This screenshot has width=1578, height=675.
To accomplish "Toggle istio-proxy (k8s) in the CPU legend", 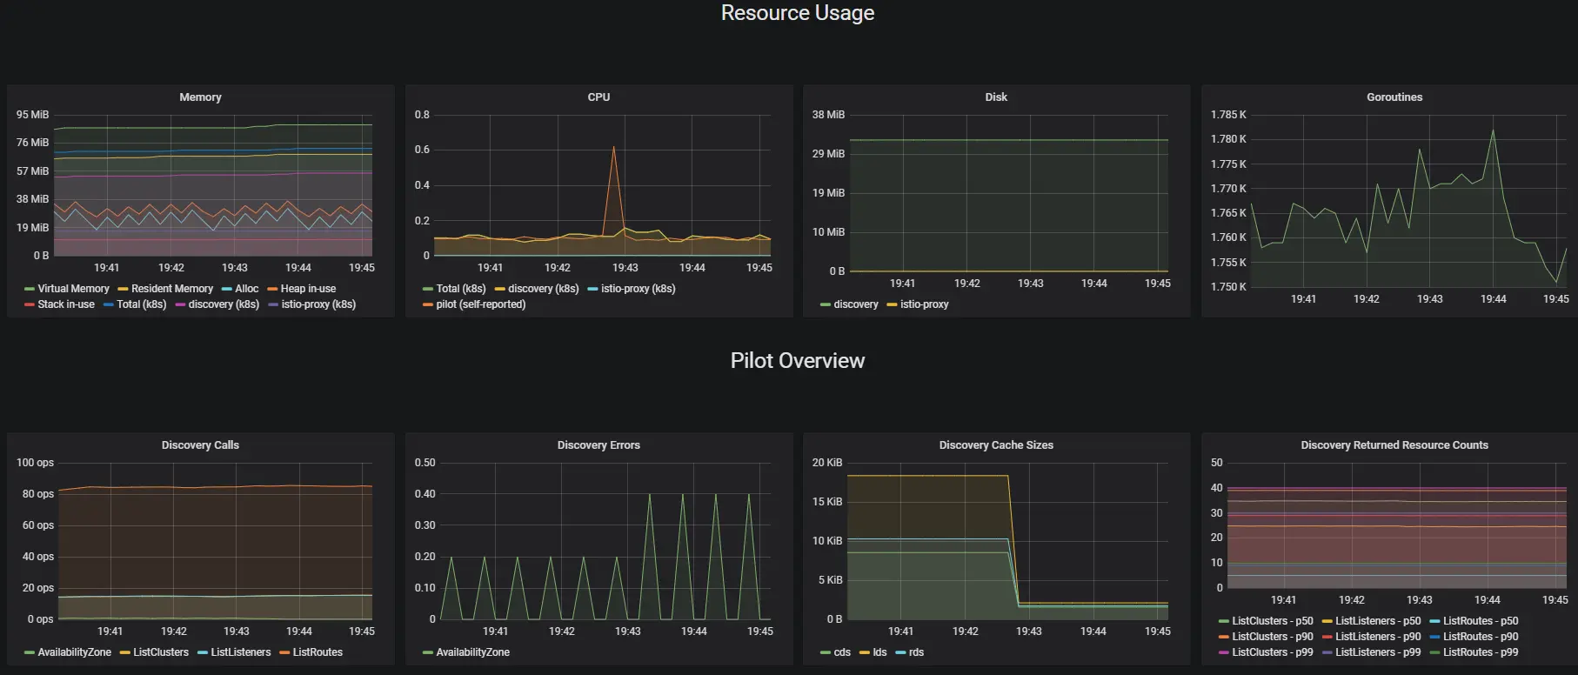I will point(639,289).
